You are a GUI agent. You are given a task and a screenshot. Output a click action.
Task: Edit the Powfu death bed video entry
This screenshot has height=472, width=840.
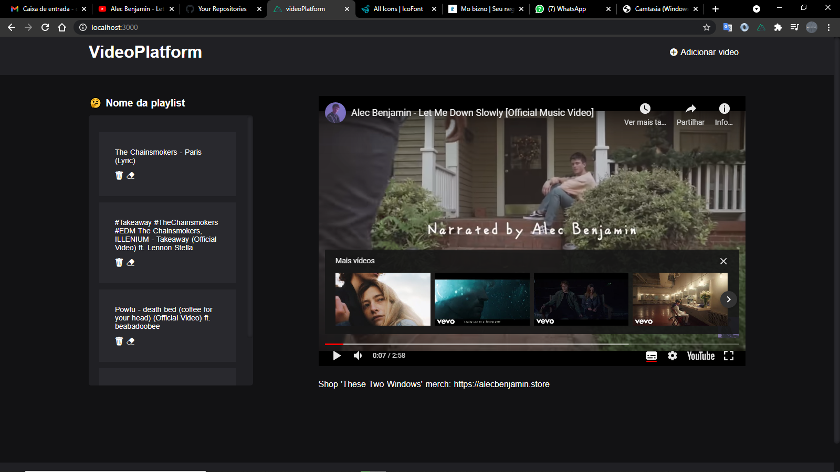(130, 341)
